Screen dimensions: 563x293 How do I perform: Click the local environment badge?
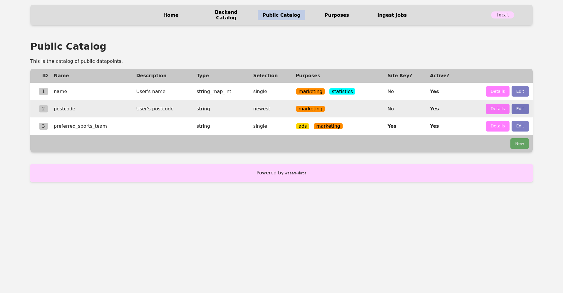pyautogui.click(x=502, y=15)
